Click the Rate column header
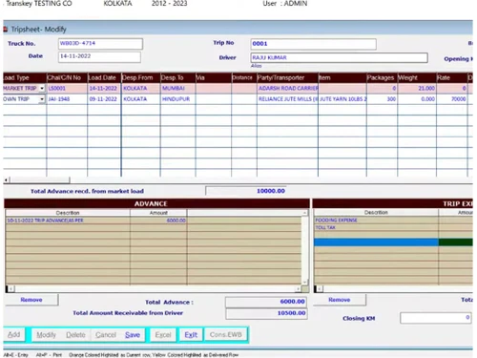 pos(452,78)
